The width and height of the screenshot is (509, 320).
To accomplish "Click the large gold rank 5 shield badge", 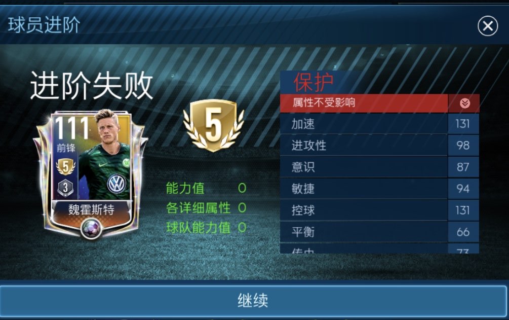I will pyautogui.click(x=213, y=126).
